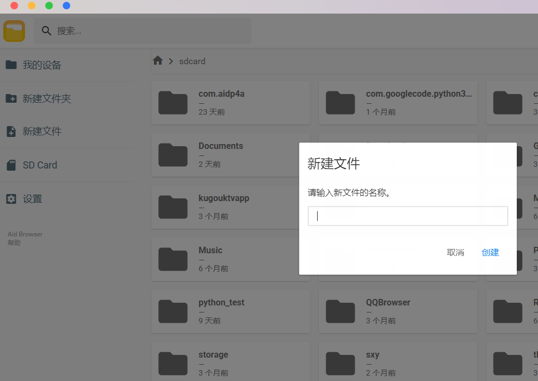Open the storage folder icon
The width and height of the screenshot is (538, 381).
(173, 364)
